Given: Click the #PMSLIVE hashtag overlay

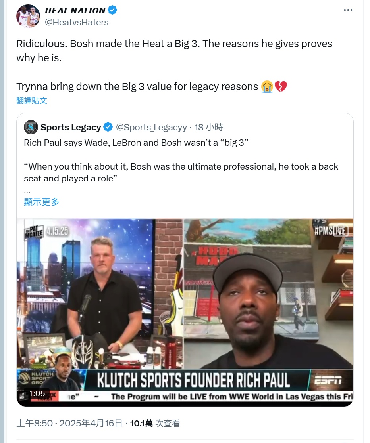Looking at the screenshot, I should pos(331,231).
